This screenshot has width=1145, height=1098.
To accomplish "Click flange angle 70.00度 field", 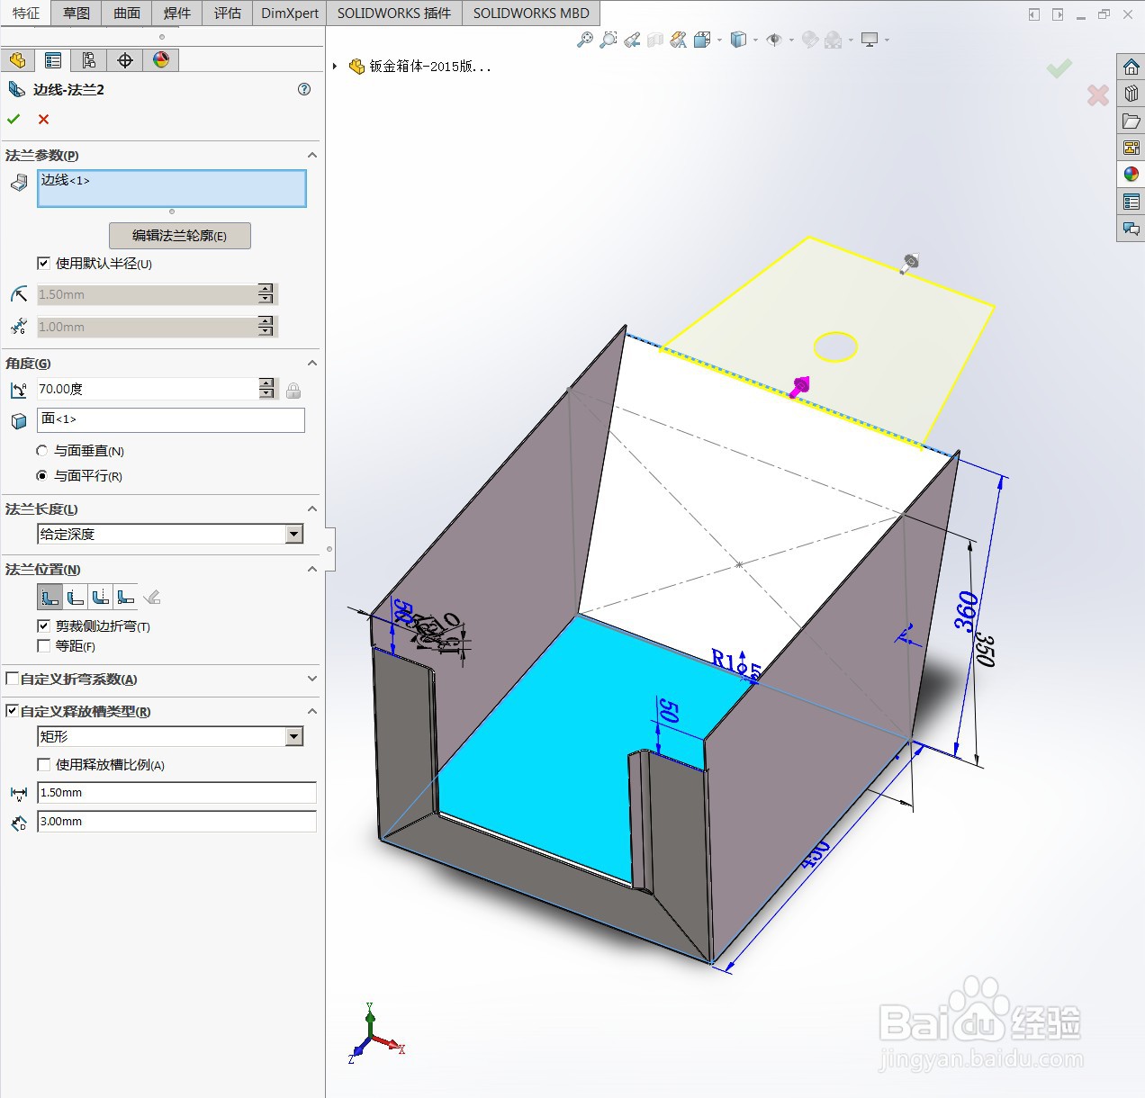I will pos(148,389).
